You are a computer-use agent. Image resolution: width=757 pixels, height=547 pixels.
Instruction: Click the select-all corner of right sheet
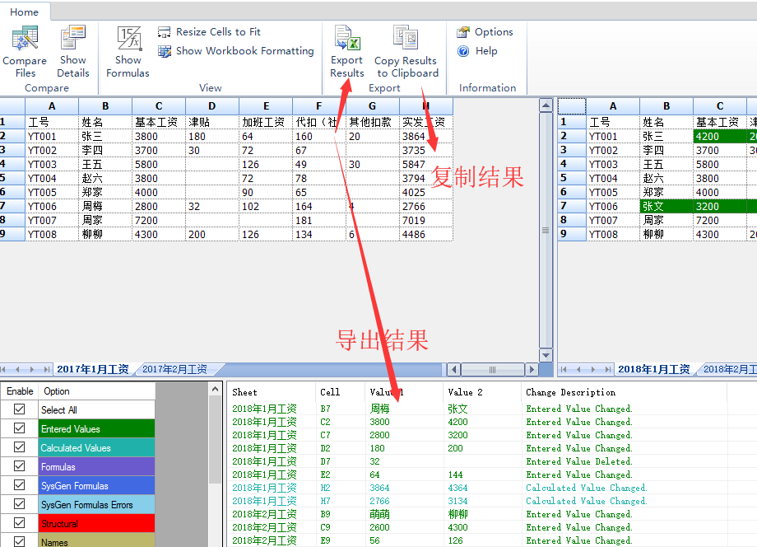[x=572, y=106]
